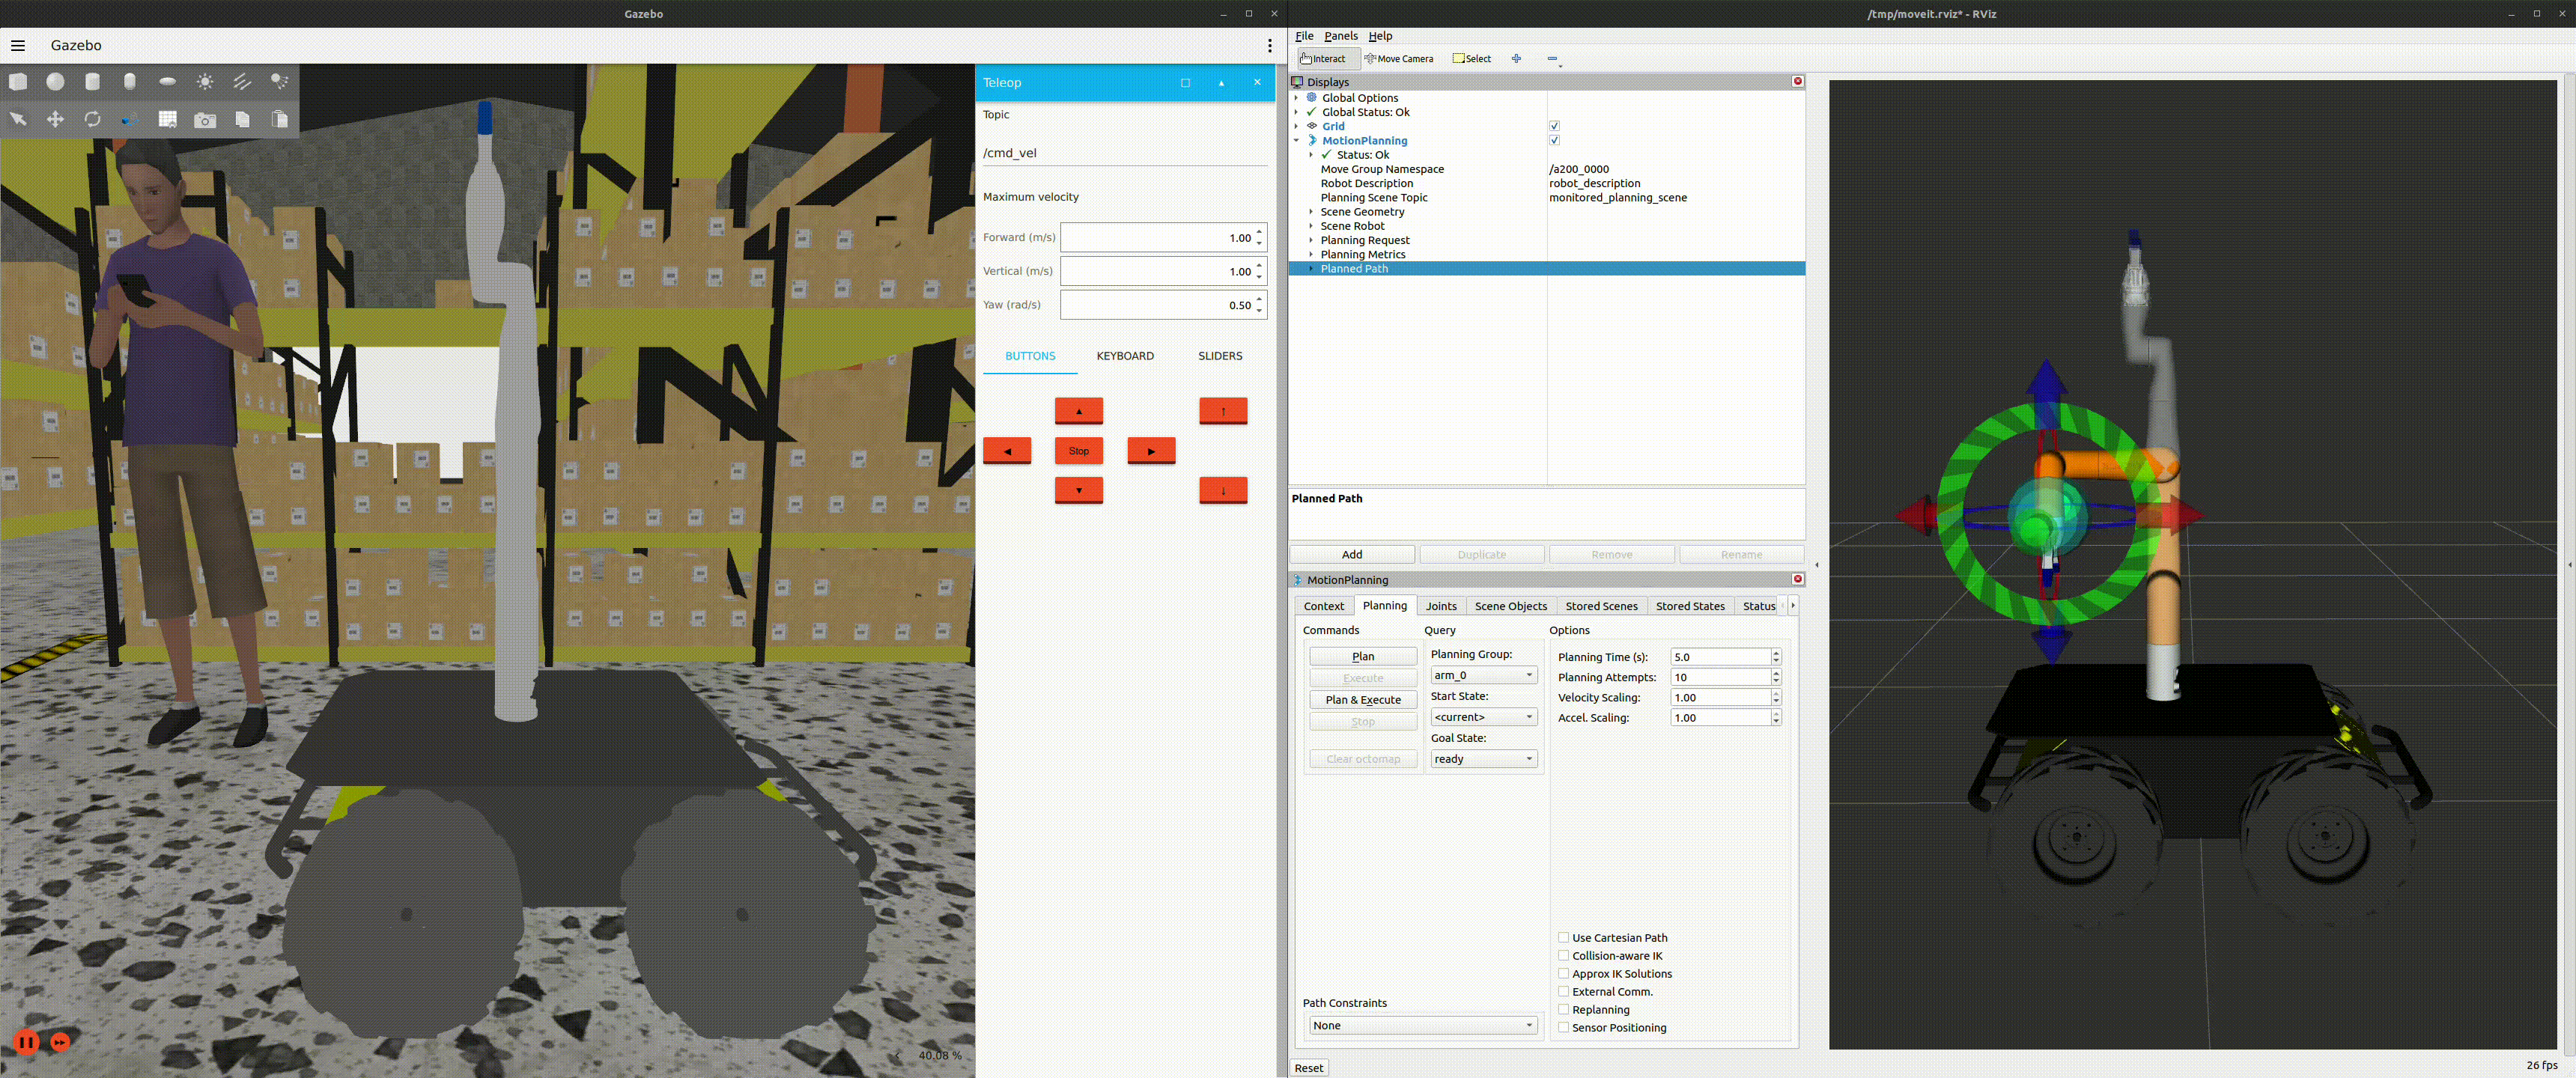Select the rotate mode tool

[x=92, y=119]
